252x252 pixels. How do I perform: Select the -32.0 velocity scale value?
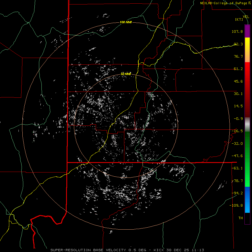(237, 144)
